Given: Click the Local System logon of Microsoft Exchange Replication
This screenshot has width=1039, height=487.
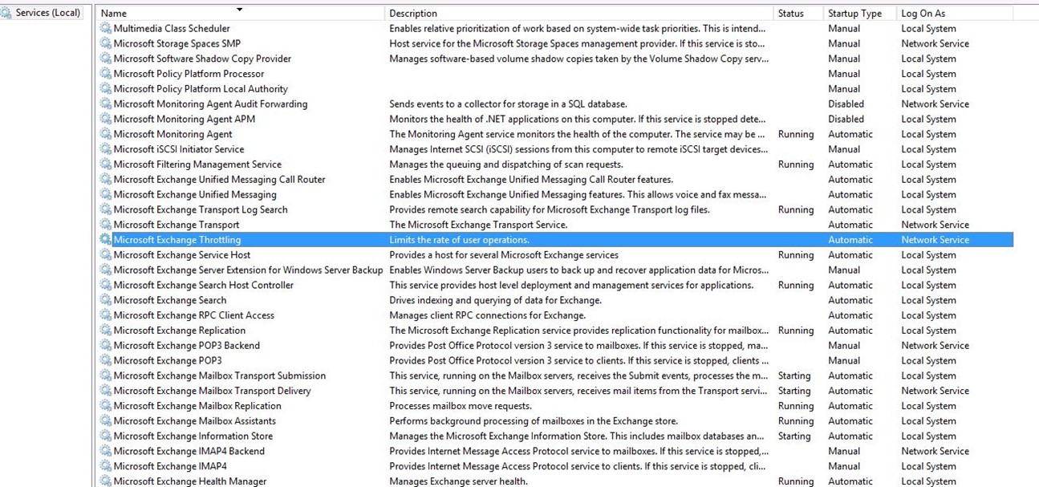Looking at the screenshot, I should click(928, 331).
